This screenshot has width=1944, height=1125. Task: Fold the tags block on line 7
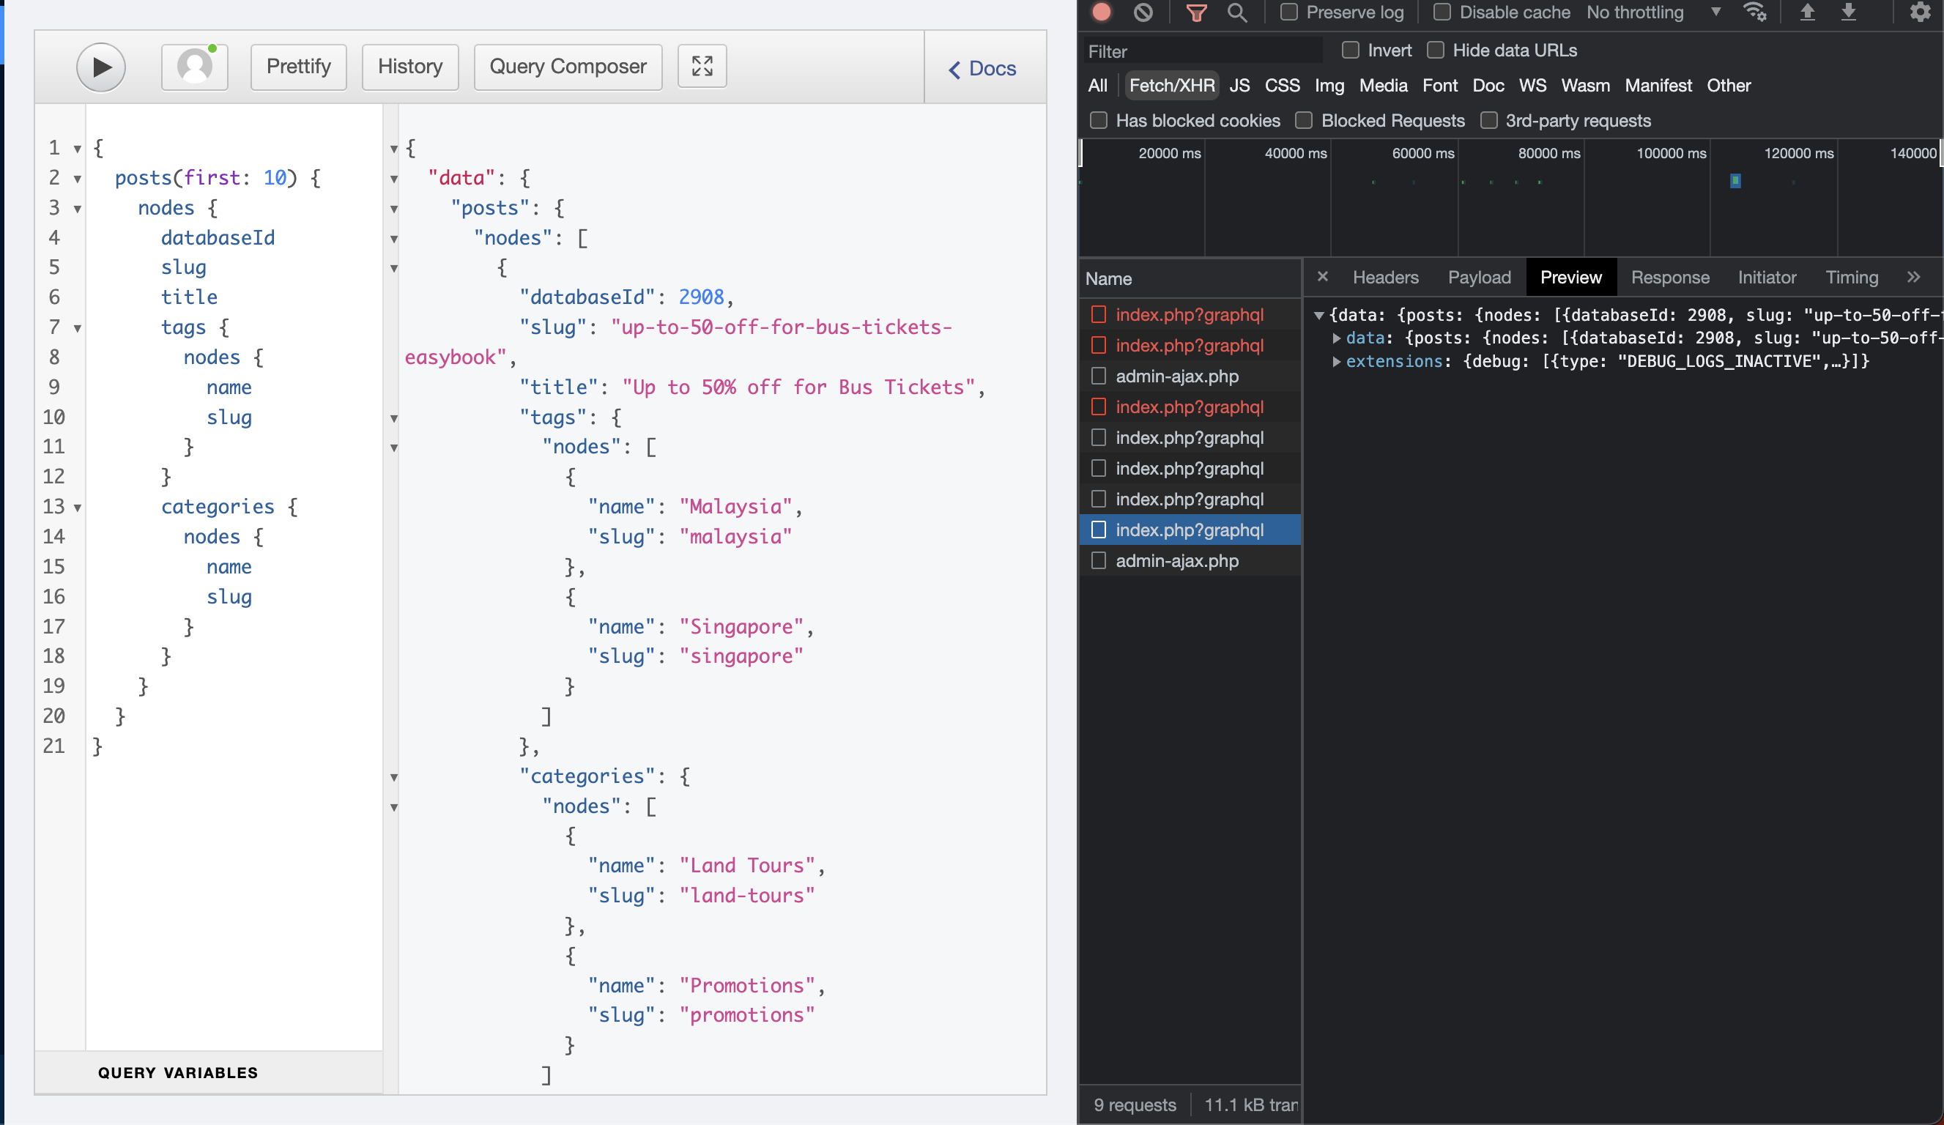click(x=77, y=329)
